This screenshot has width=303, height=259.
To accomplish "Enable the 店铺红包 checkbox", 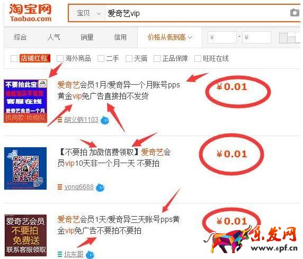I will point(14,59).
